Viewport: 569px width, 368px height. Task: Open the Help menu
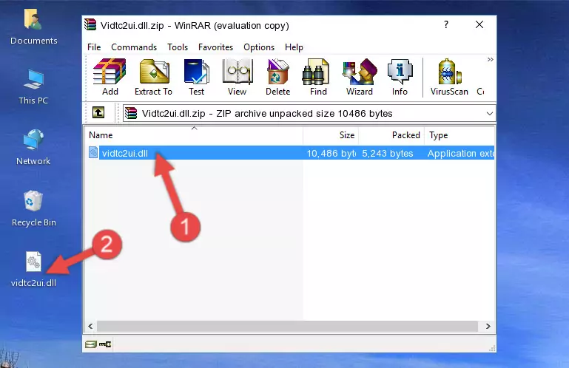coord(294,47)
